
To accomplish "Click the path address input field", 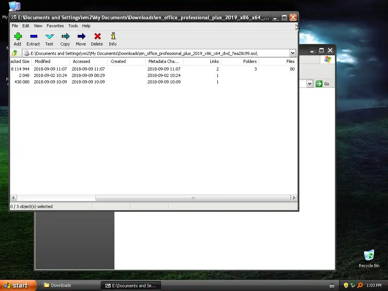I will pos(156,53).
